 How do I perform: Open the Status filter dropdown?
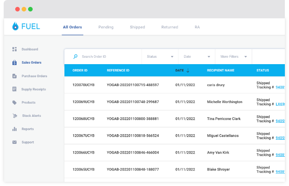pos(160,57)
